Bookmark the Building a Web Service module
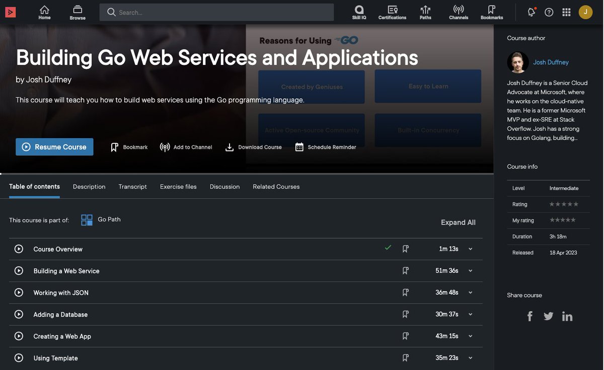 (x=405, y=270)
